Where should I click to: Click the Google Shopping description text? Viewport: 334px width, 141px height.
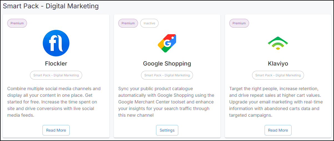(166, 102)
